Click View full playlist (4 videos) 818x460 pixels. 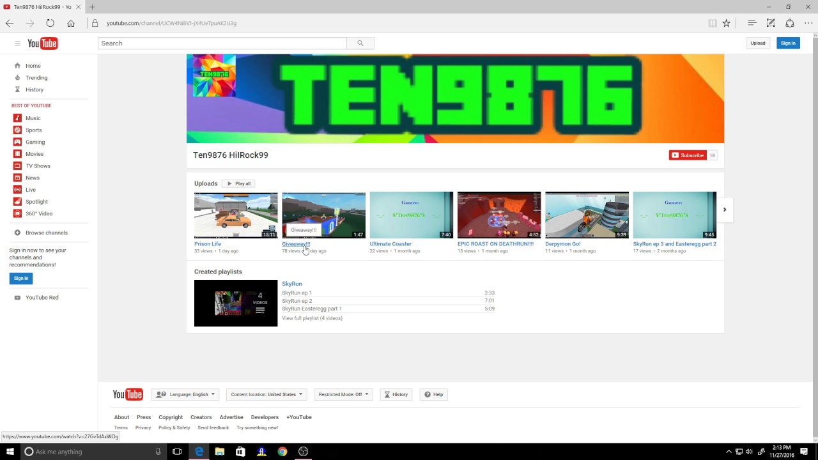tap(312, 318)
